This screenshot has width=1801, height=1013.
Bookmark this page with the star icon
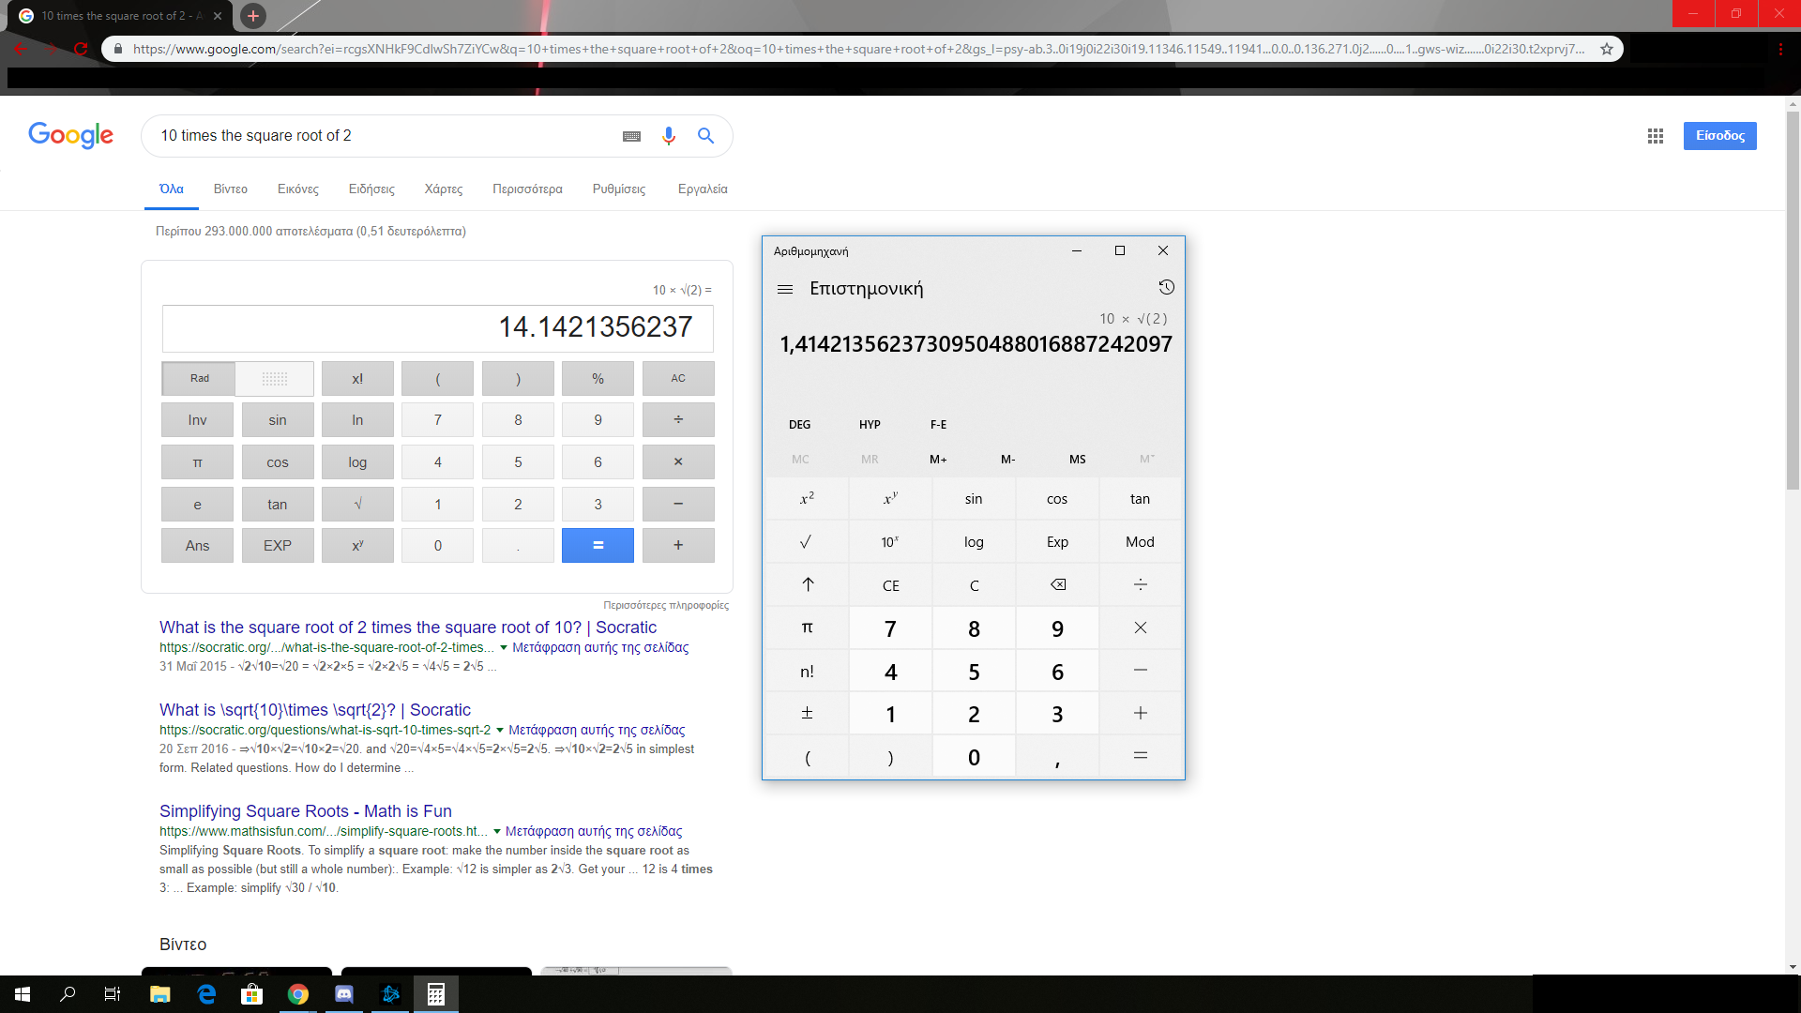tap(1606, 49)
